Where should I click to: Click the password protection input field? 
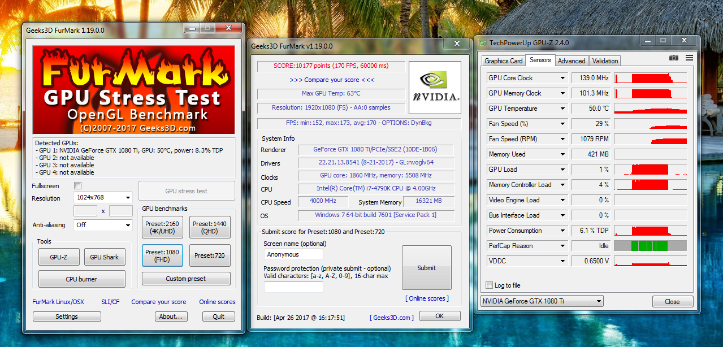click(x=293, y=287)
